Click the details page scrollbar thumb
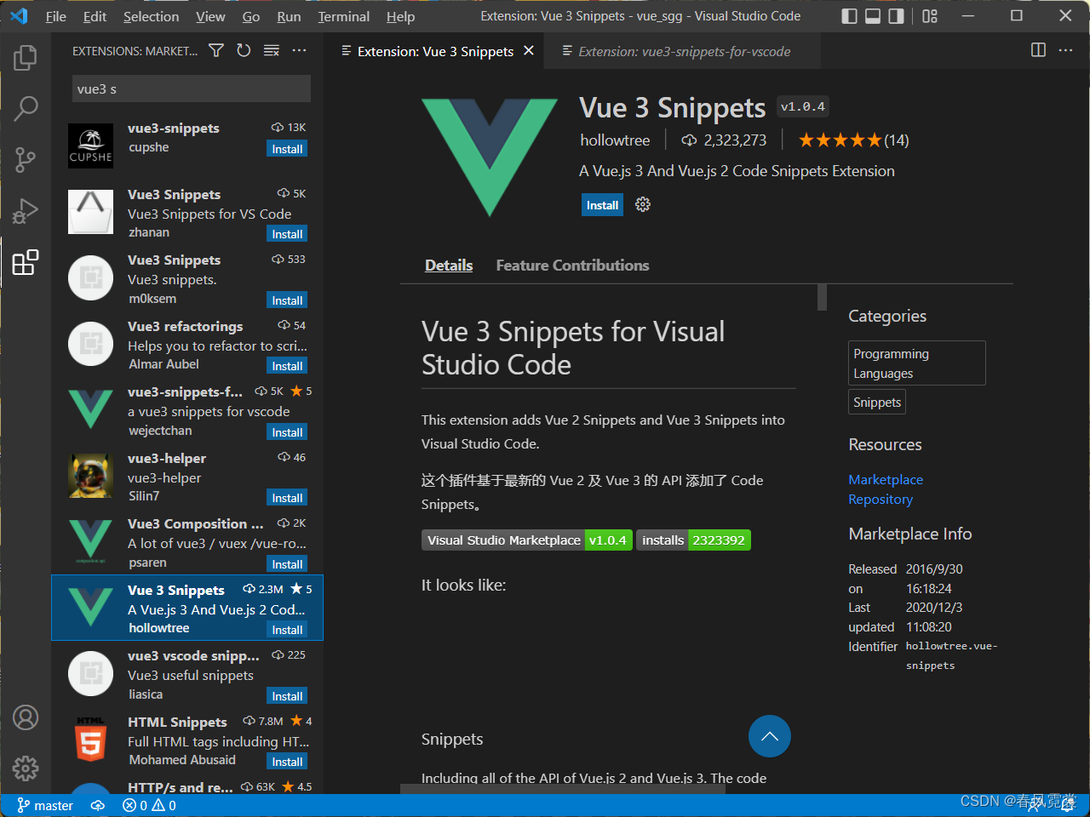 coord(822,297)
